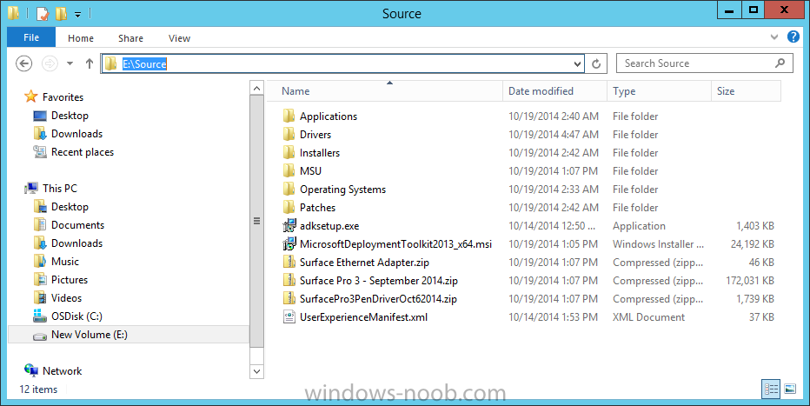Screen dimensions: 810x406
Task: Click the navigation pane scroll down arrow
Action: [256, 371]
